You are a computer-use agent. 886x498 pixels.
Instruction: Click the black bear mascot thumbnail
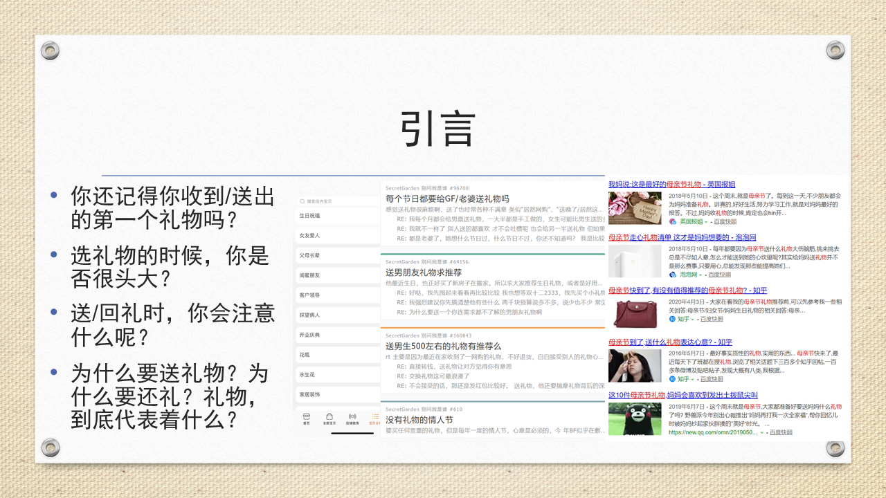coord(635,419)
